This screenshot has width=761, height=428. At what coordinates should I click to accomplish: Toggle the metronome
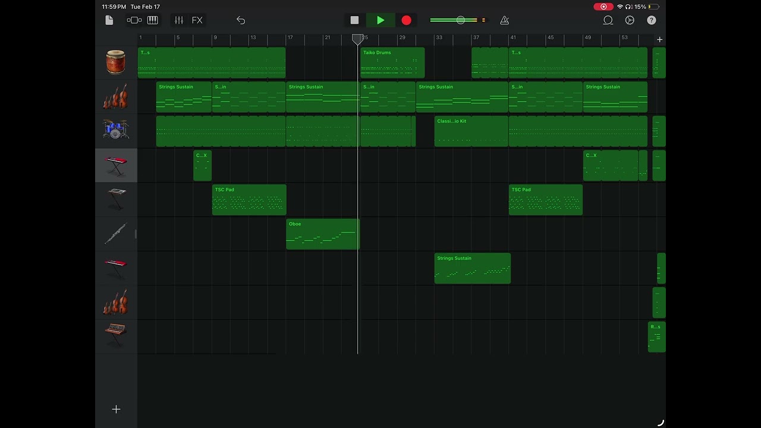pos(504,20)
